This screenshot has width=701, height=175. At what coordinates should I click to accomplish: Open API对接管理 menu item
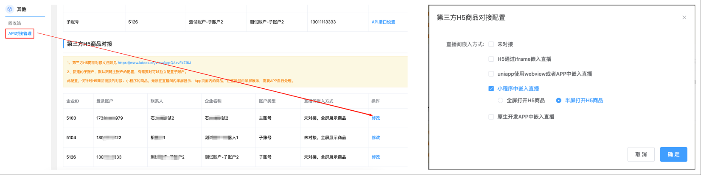(x=20, y=33)
